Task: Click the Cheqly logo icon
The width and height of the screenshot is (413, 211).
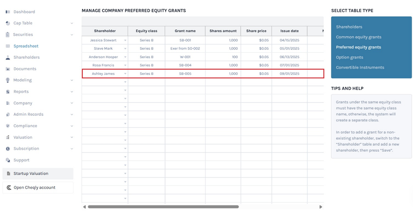Action: pyautogui.click(x=9, y=188)
